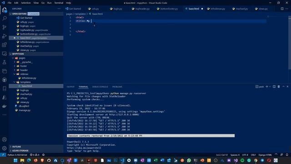Expand the __pycache__ folder

15,62
